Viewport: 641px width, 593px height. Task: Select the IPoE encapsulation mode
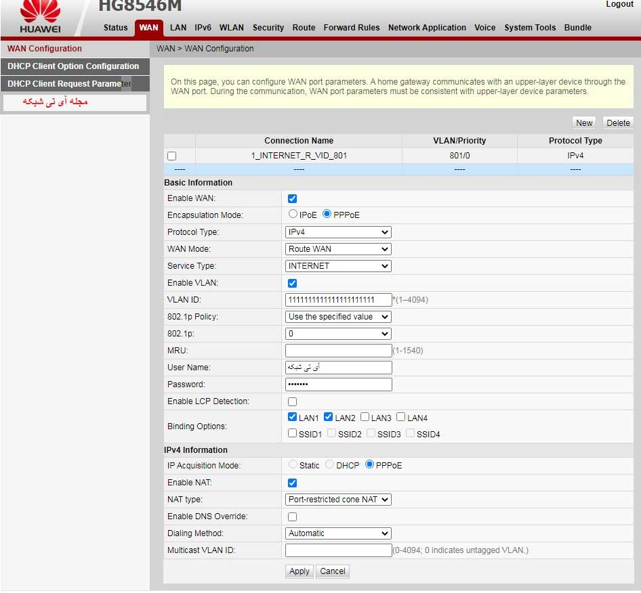pos(293,214)
